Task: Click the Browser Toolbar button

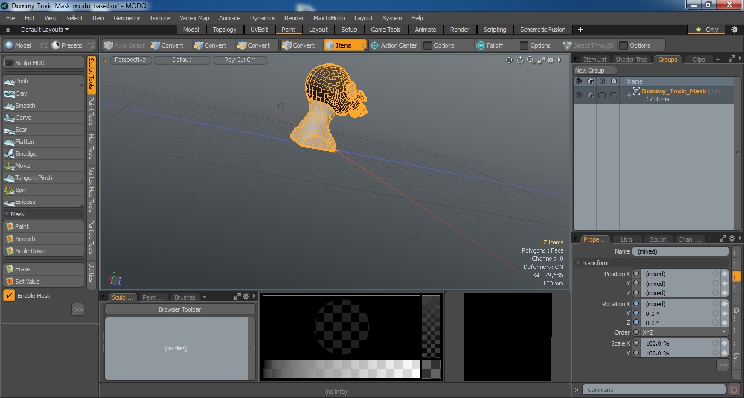Action: pyautogui.click(x=179, y=309)
